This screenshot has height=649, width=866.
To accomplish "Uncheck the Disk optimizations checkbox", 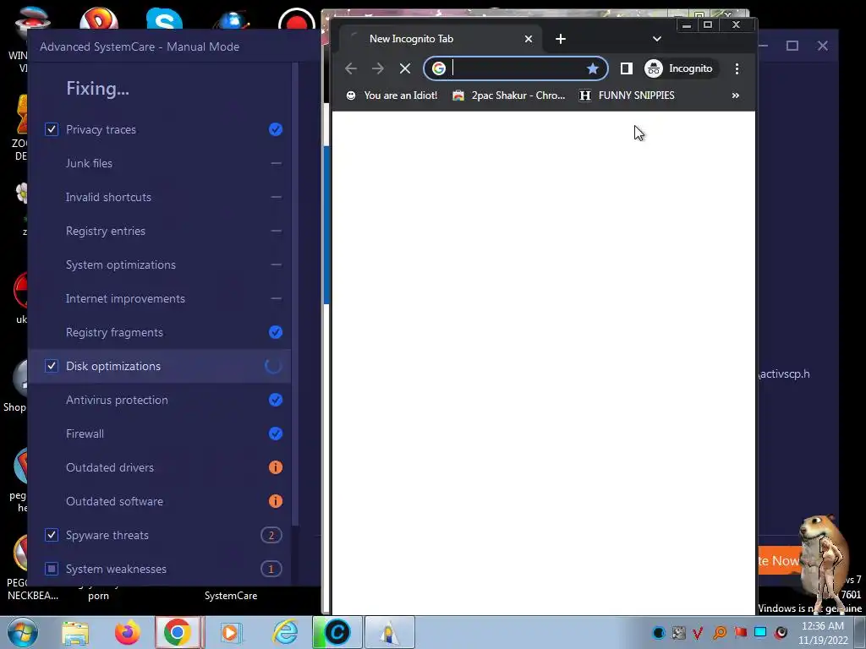I will 52,367.
